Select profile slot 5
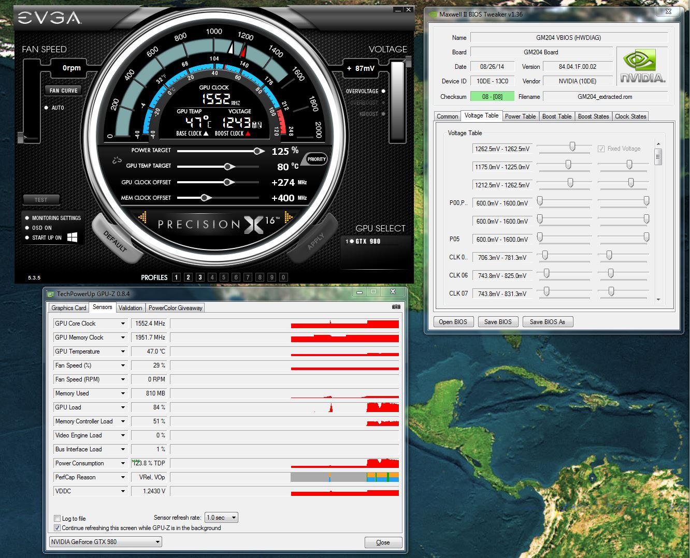 pyautogui.click(x=224, y=277)
